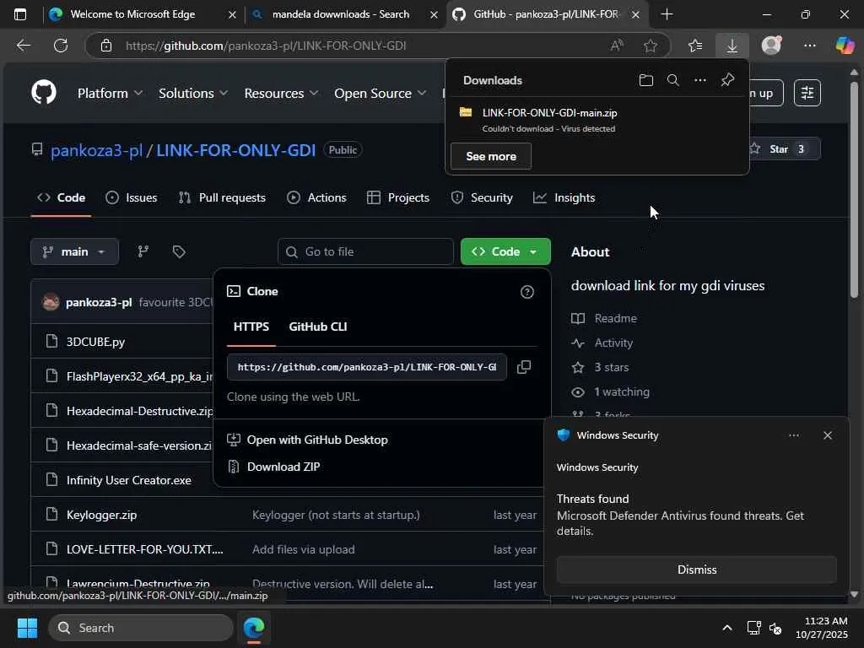Viewport: 864px width, 648px height.
Task: Open the Activity link in About
Action: point(613,343)
